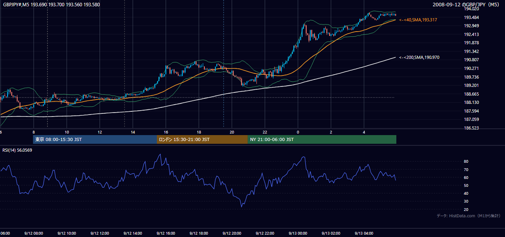Click hour label 4 under price chart
The width and height of the screenshot is (505, 237).
[364, 132]
